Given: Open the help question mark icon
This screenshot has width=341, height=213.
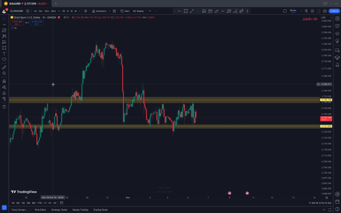Looking at the screenshot, I should (x=337, y=209).
